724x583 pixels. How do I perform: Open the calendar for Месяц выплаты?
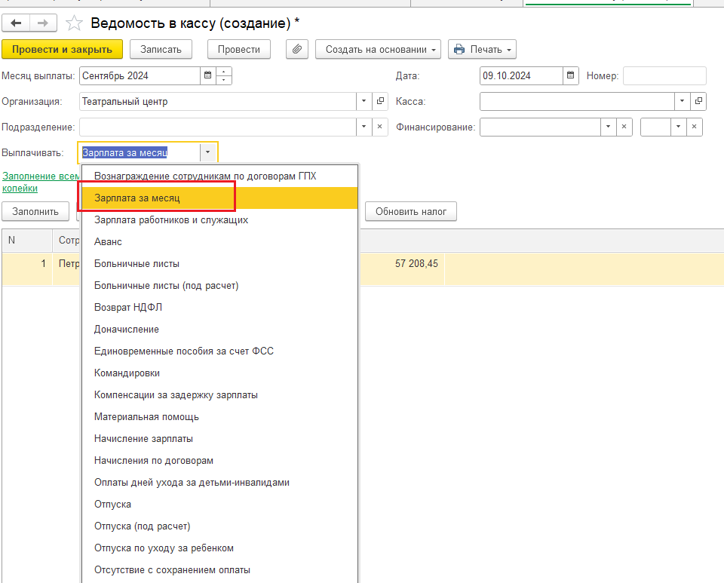click(208, 75)
